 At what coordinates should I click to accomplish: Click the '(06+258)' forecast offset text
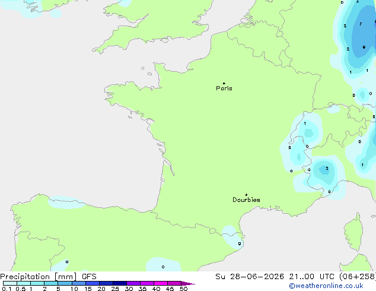point(358,277)
